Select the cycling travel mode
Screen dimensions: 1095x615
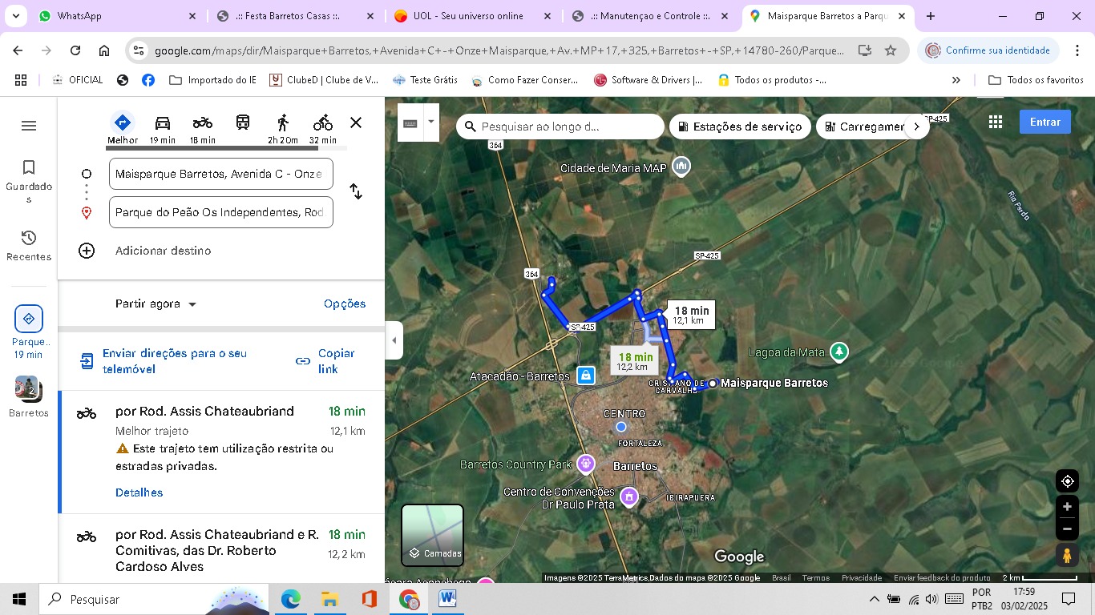(x=323, y=128)
